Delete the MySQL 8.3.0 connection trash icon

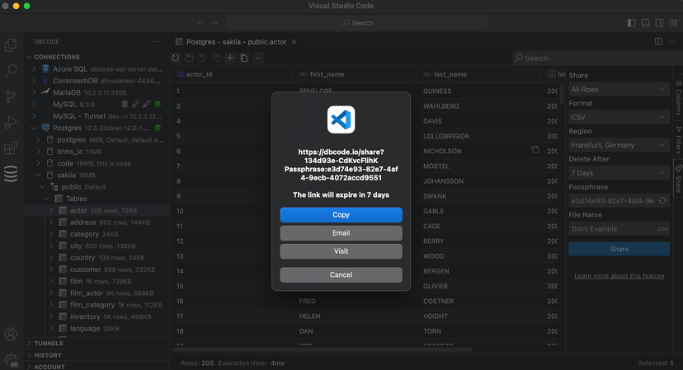tap(125, 104)
